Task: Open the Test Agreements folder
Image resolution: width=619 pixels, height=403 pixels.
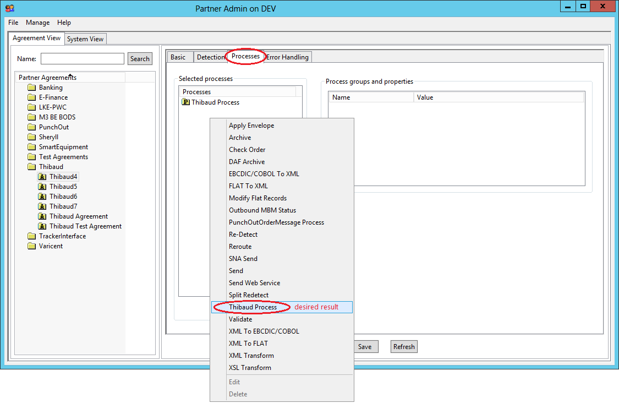Action: tap(32, 157)
